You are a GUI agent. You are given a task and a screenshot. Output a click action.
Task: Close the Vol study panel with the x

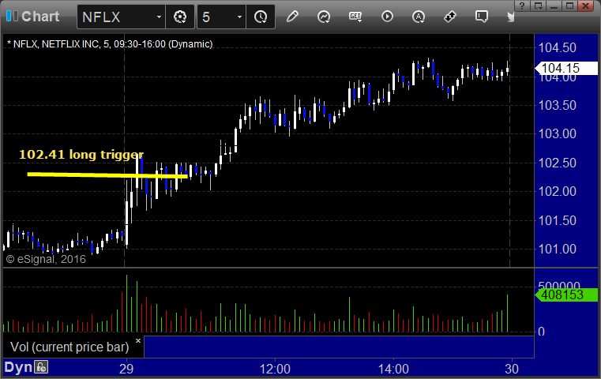pyautogui.click(x=138, y=340)
